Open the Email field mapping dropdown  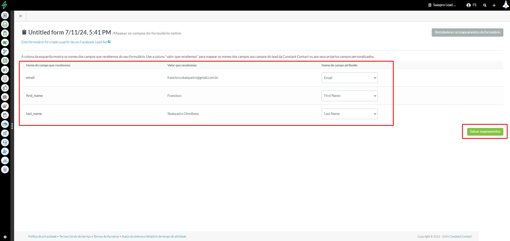pos(349,78)
